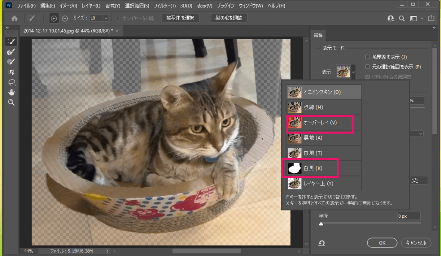Enable the 元の選択範囲を表示 (P) checkbox
Screen dimensions: 441x256
point(367,67)
